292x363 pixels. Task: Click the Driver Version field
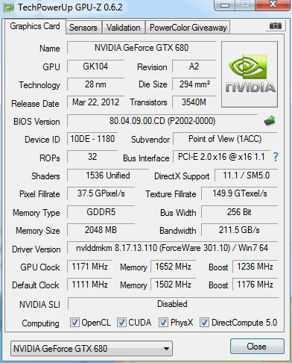[172, 248]
